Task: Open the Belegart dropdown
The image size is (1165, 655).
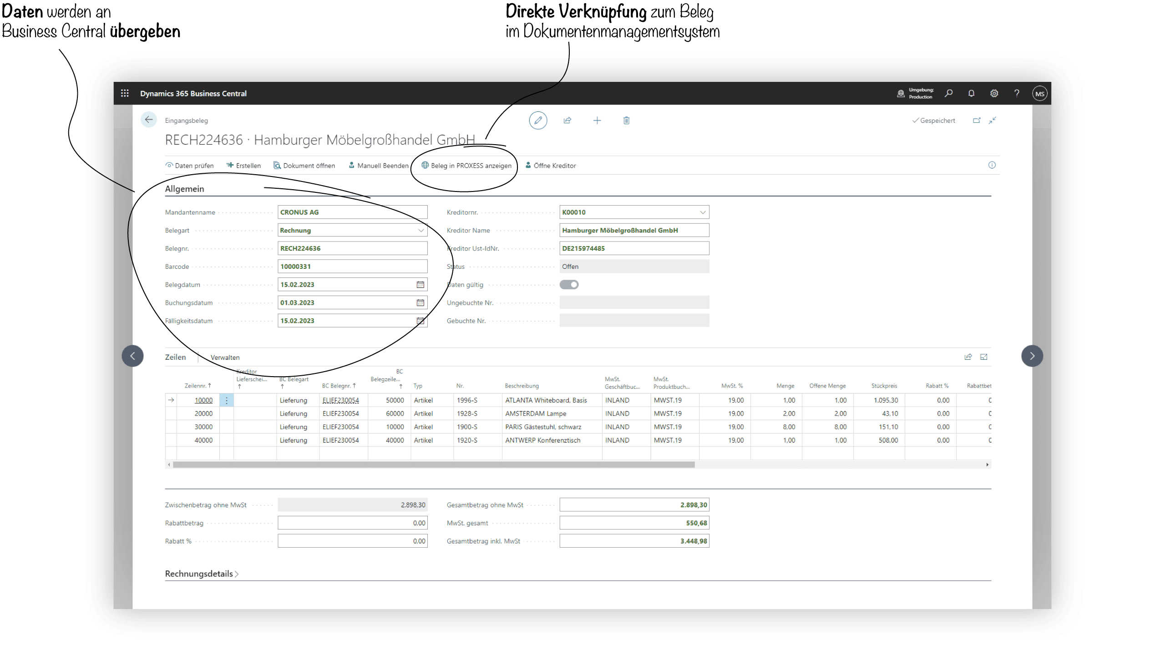Action: point(420,230)
